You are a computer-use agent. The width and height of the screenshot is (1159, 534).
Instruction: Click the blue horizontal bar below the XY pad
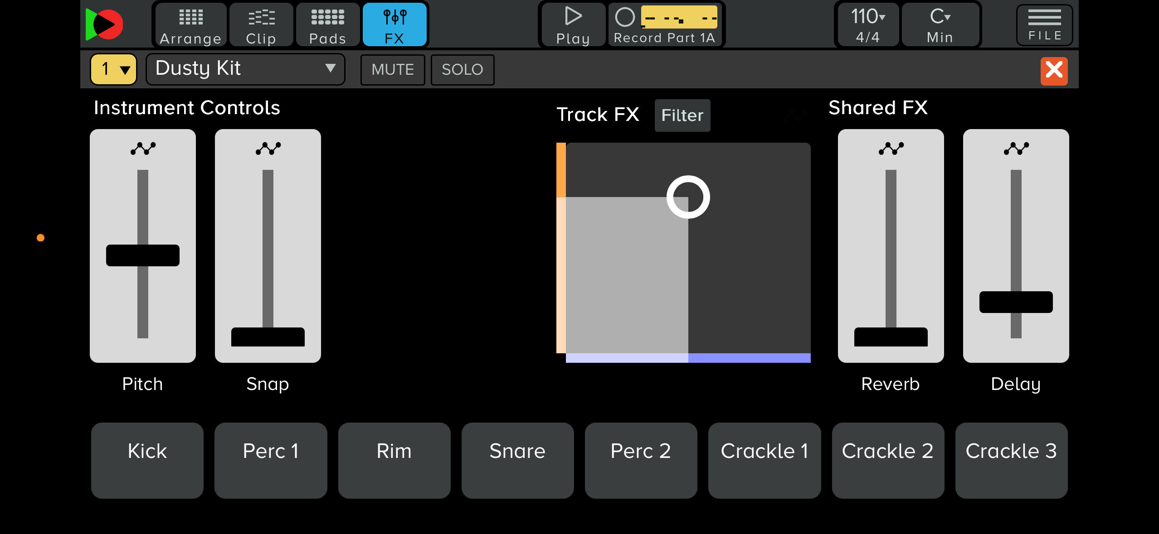(x=688, y=358)
